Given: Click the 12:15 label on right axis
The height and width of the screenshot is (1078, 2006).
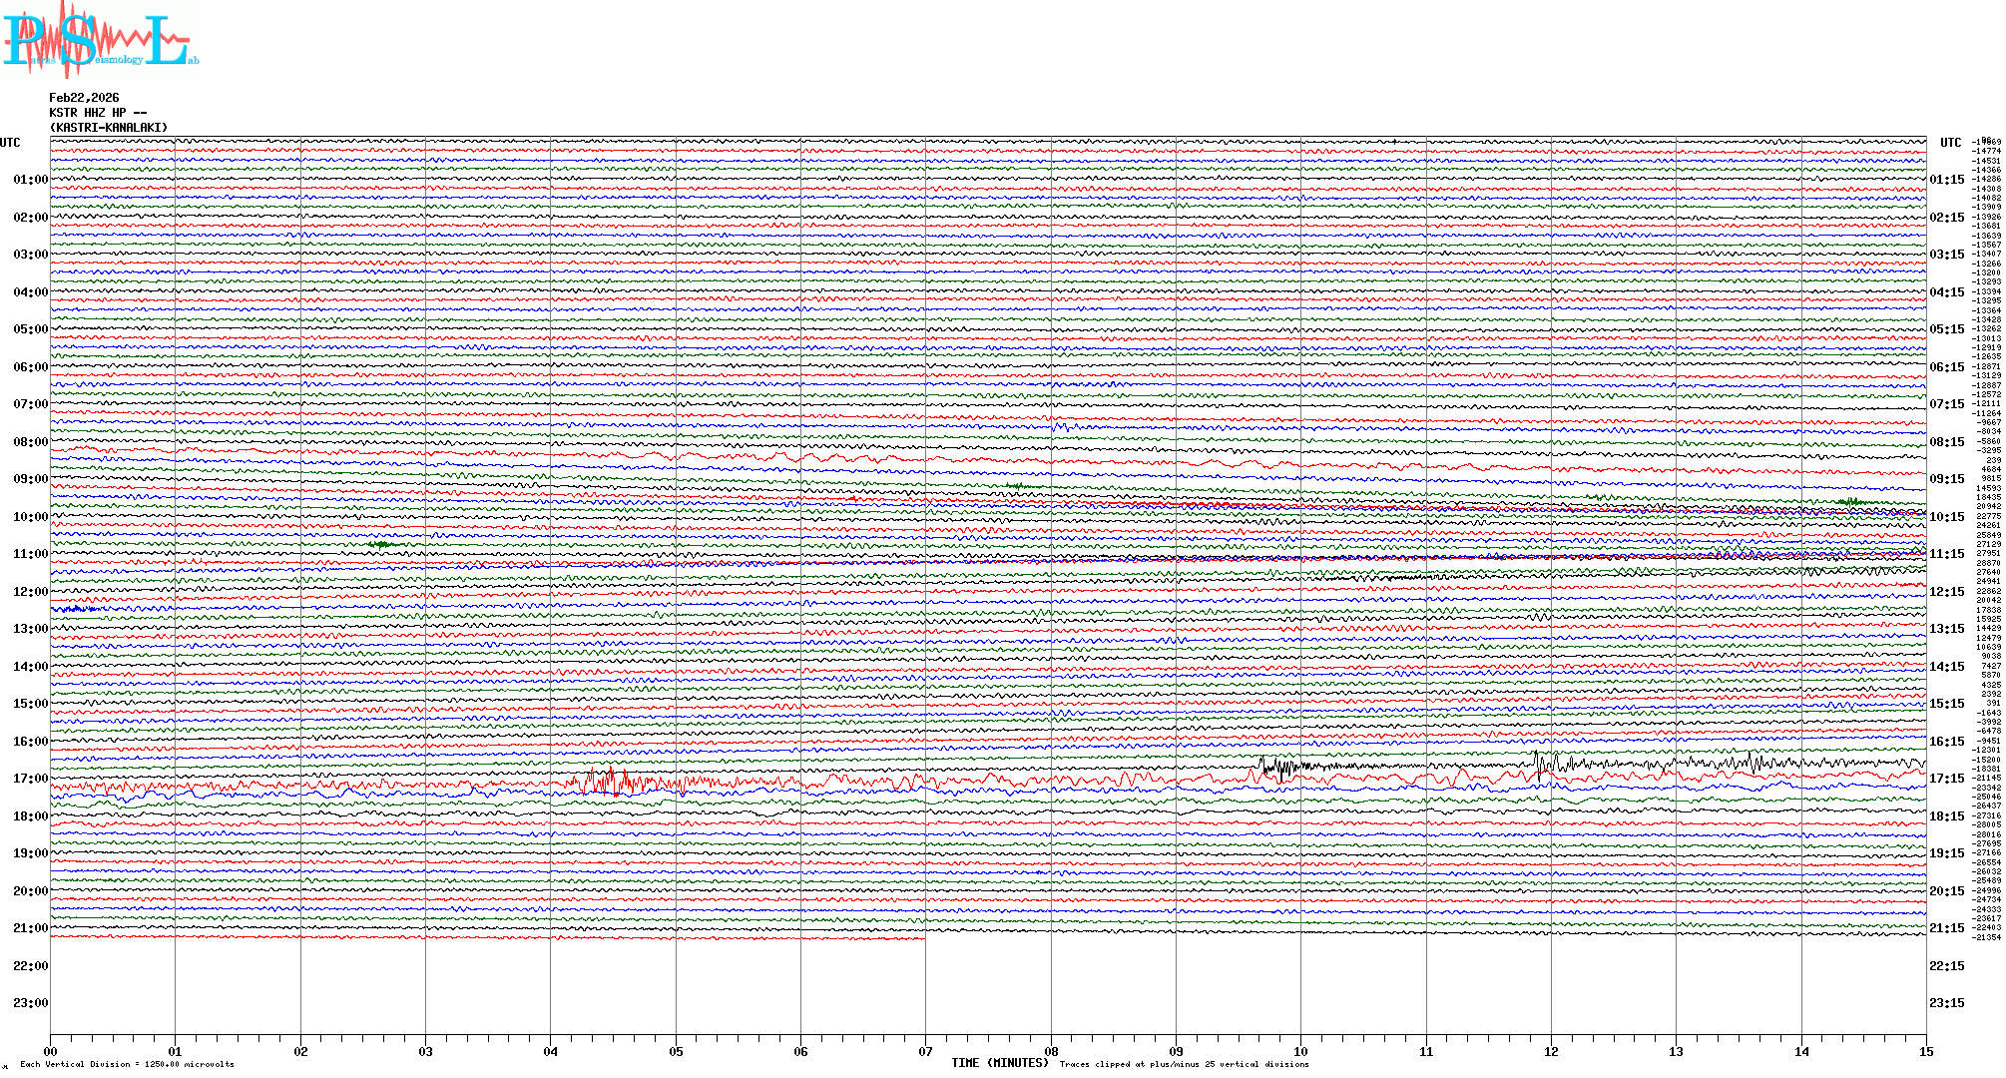Looking at the screenshot, I should tap(1946, 592).
